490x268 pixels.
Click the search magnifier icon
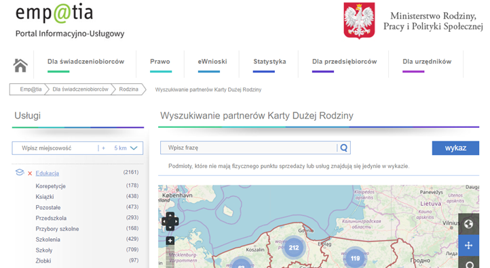[x=344, y=148]
